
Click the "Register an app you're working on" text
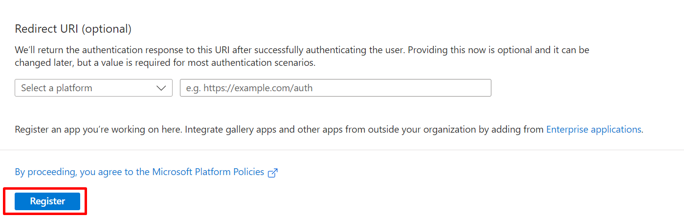pos(98,129)
